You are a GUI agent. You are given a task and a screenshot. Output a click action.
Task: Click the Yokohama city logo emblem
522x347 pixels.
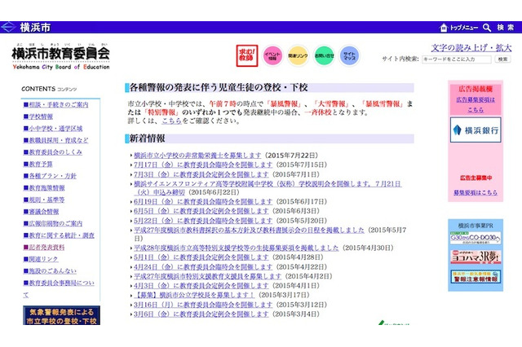coord(8,27)
